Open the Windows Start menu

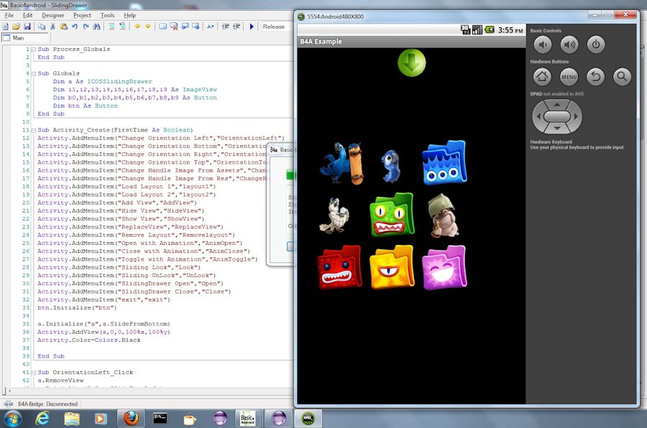12,419
